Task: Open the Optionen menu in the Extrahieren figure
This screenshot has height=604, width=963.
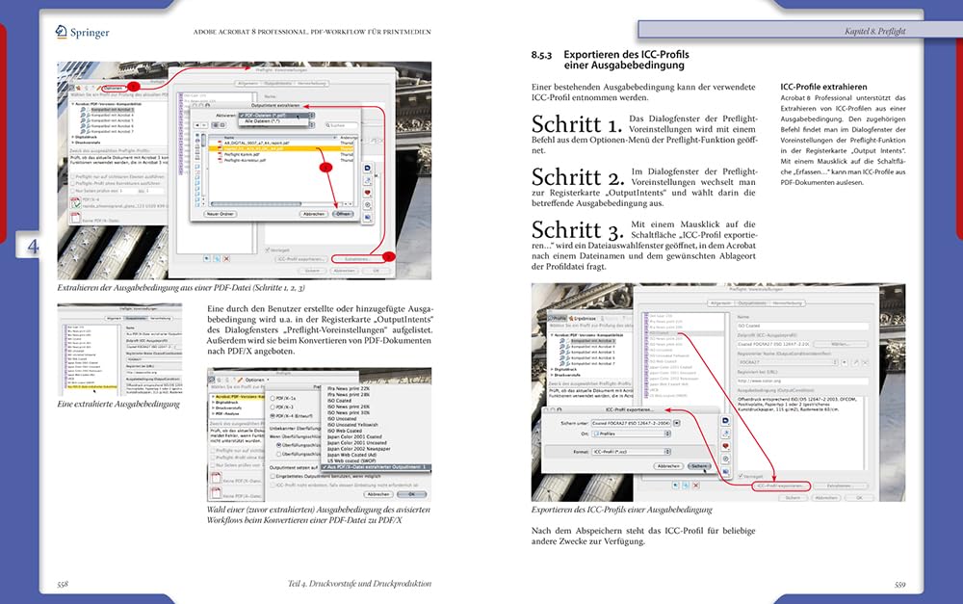Action: [113, 88]
